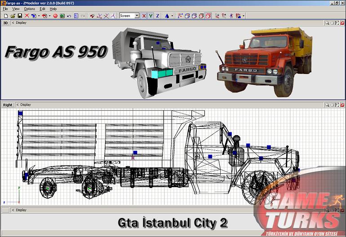
Task: Click the greyed Redo arrow icon
Action: 83,16
